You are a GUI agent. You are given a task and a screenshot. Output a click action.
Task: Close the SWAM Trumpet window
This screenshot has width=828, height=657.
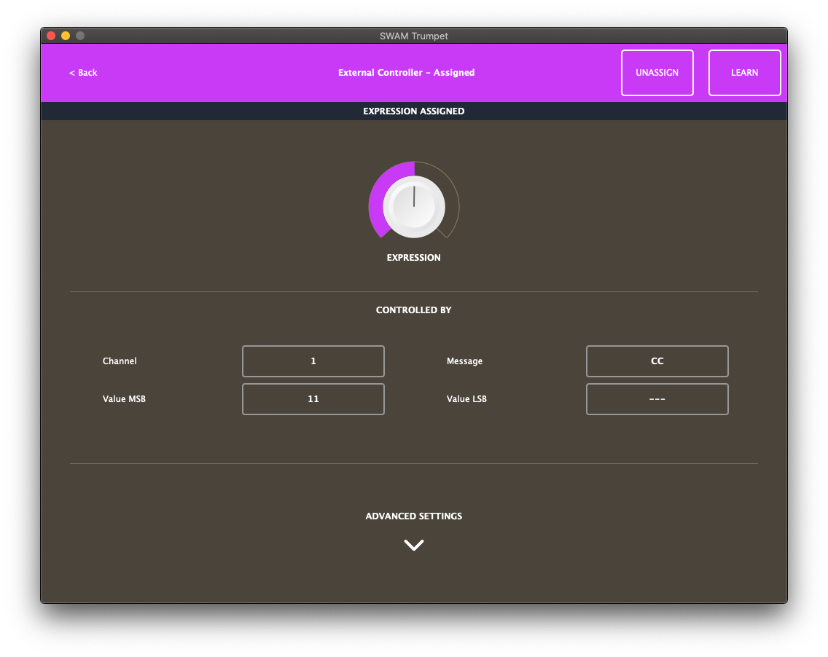50,34
